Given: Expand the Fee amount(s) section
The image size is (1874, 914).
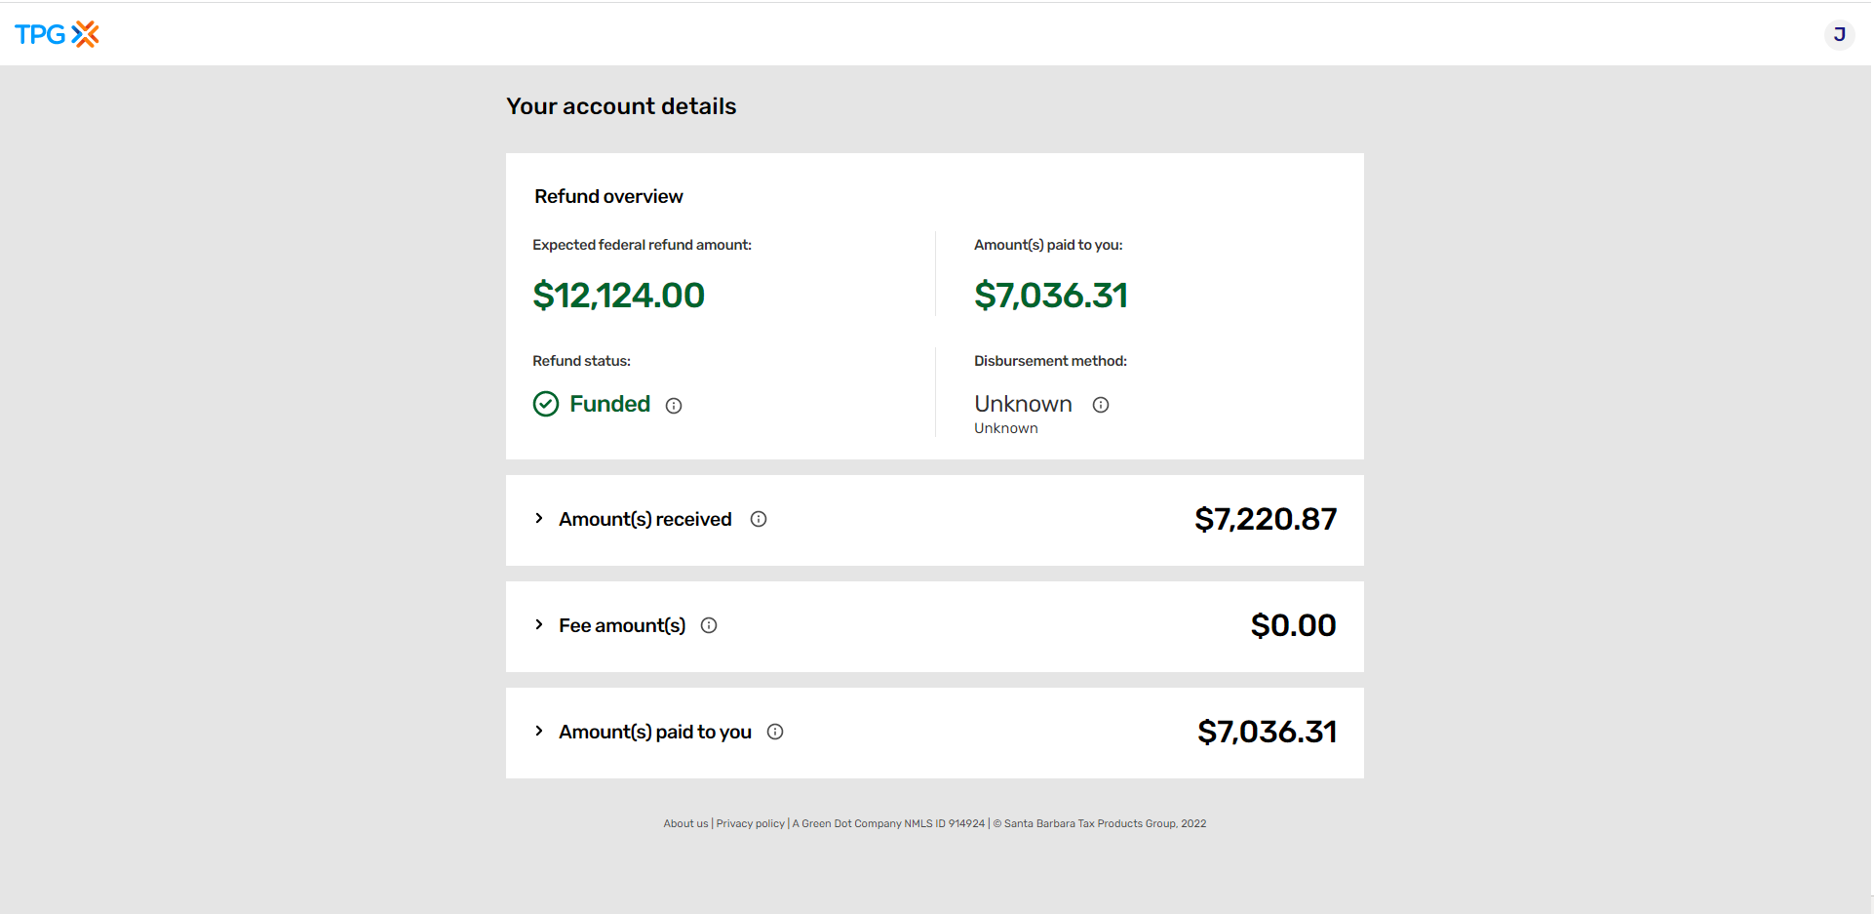Looking at the screenshot, I should coord(540,625).
